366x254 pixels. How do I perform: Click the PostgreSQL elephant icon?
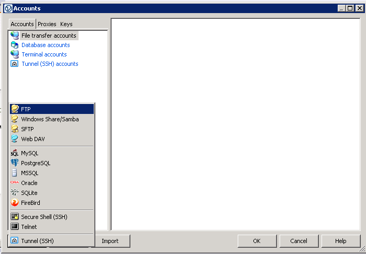[x=15, y=163]
